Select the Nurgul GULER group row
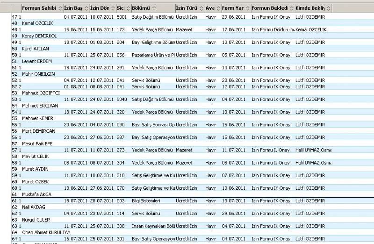Viewport: 374px width, 244px height. (x=193, y=220)
